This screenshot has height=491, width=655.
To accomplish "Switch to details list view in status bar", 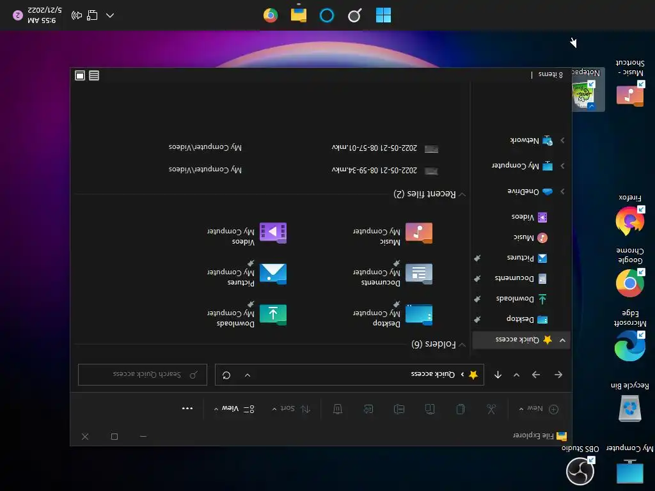I will (94, 75).
